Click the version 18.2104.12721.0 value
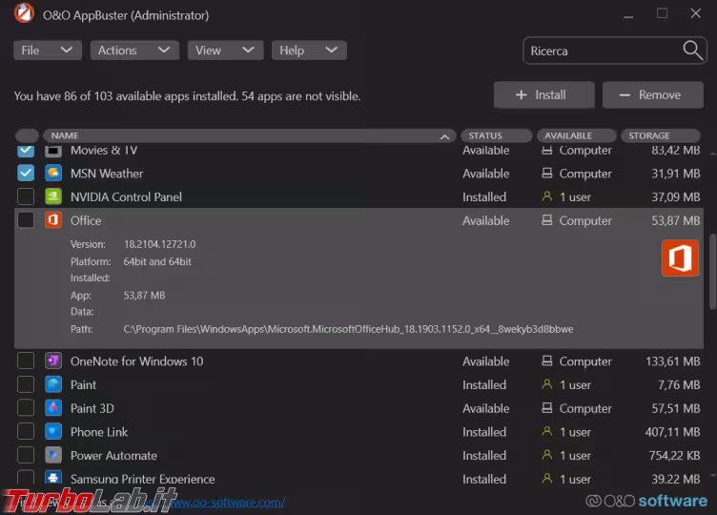The image size is (717, 515). [x=159, y=244]
